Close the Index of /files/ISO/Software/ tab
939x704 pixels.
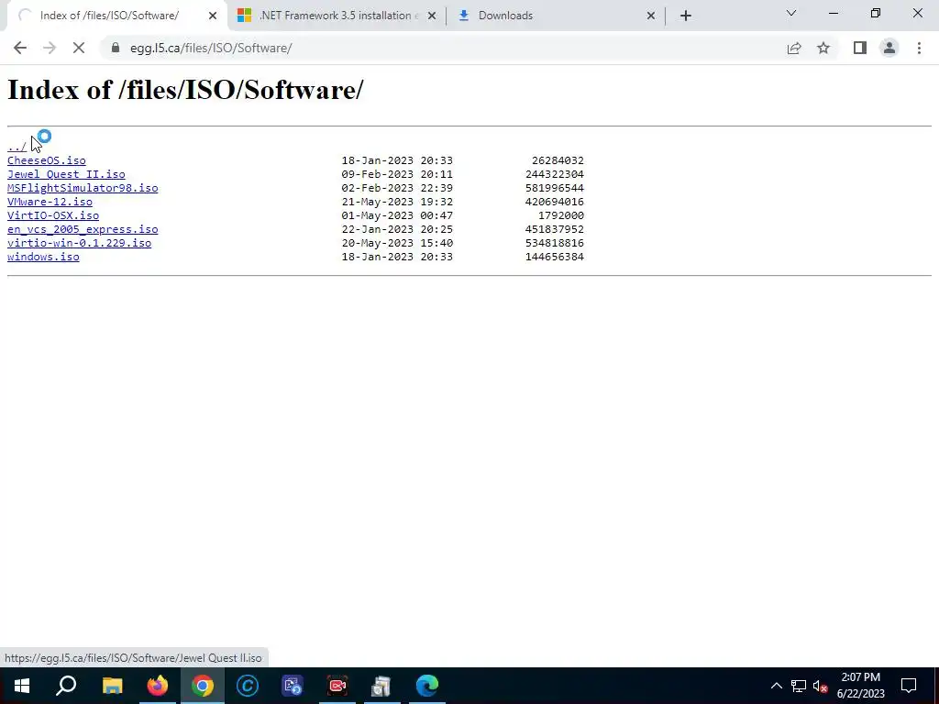(213, 16)
